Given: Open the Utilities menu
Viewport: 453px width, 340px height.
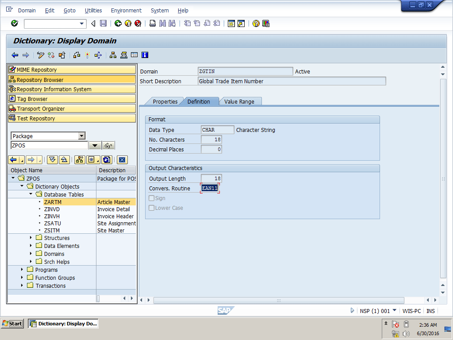Looking at the screenshot, I should (93, 10).
